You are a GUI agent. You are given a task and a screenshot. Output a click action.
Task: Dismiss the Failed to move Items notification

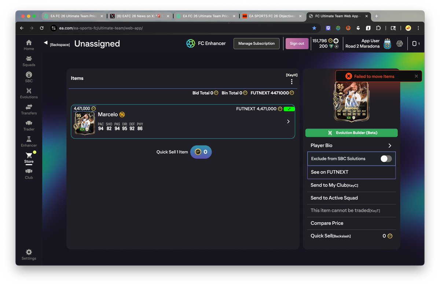(x=416, y=76)
